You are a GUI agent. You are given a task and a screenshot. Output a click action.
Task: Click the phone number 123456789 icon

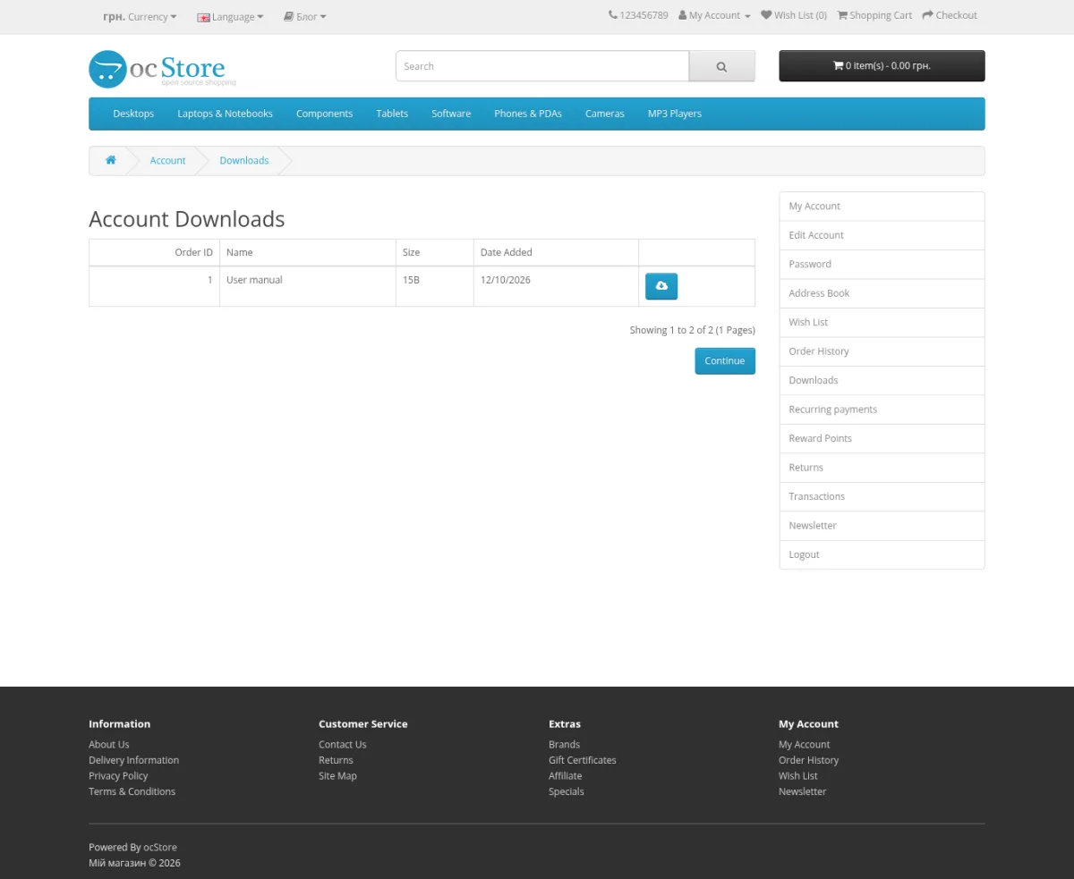tap(613, 15)
